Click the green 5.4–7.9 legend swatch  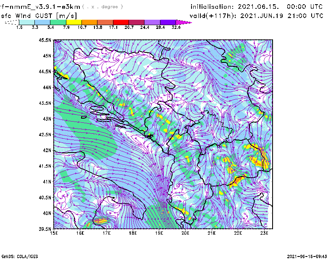coord(58,22)
